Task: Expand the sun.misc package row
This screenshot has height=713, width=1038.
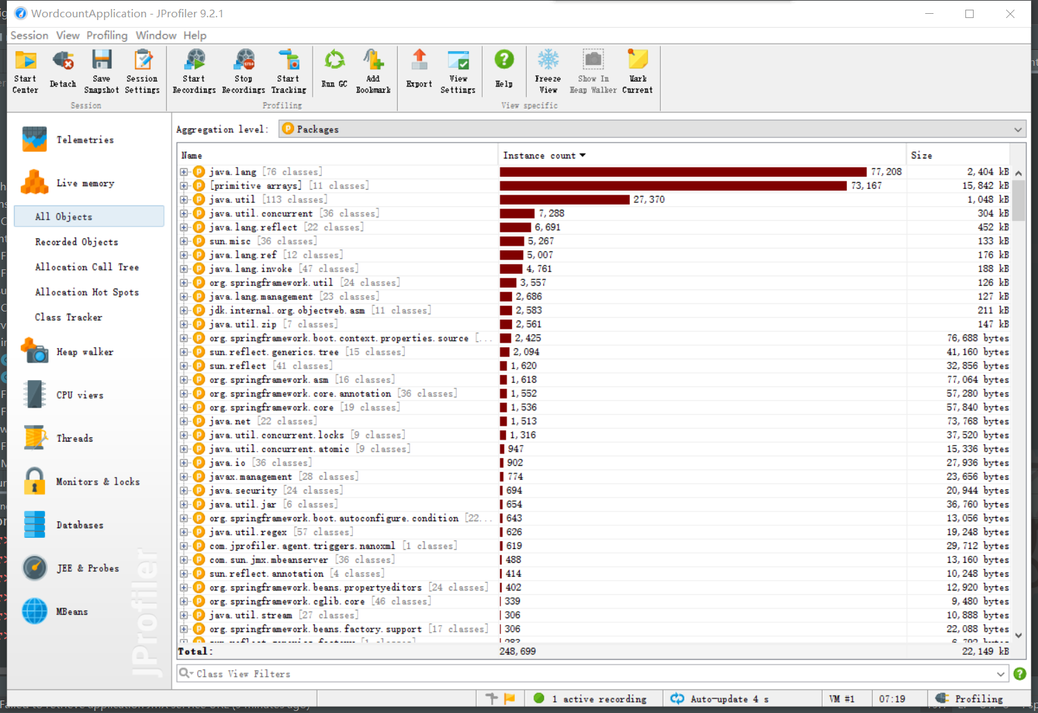Action: [x=184, y=241]
